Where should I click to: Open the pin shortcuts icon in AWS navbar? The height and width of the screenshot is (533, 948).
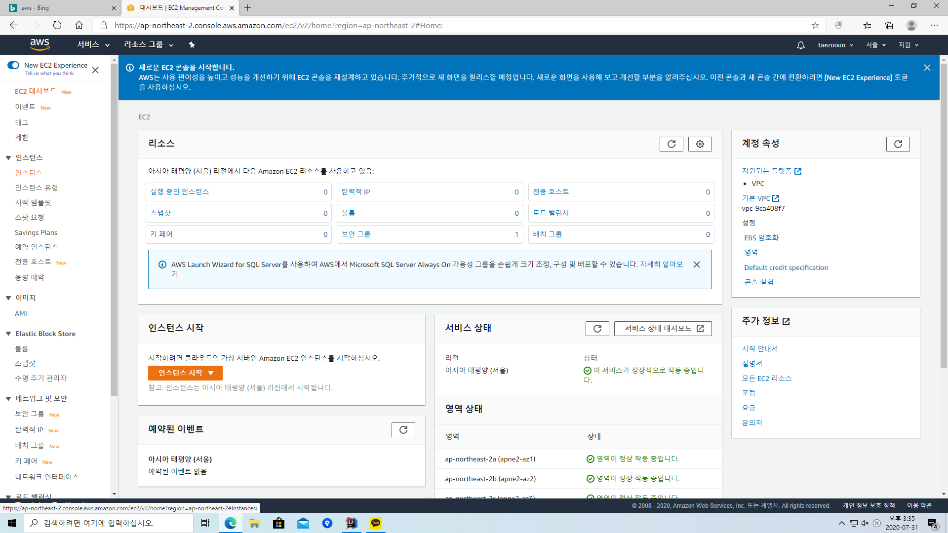(192, 45)
